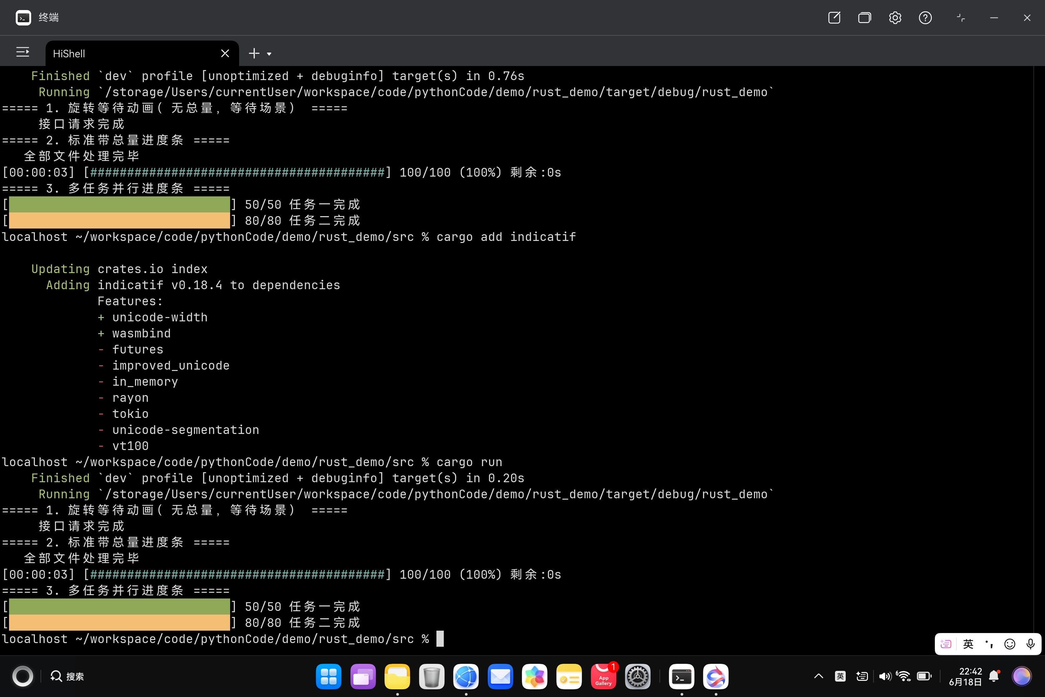Click the terminal app icon in title bar

(23, 18)
